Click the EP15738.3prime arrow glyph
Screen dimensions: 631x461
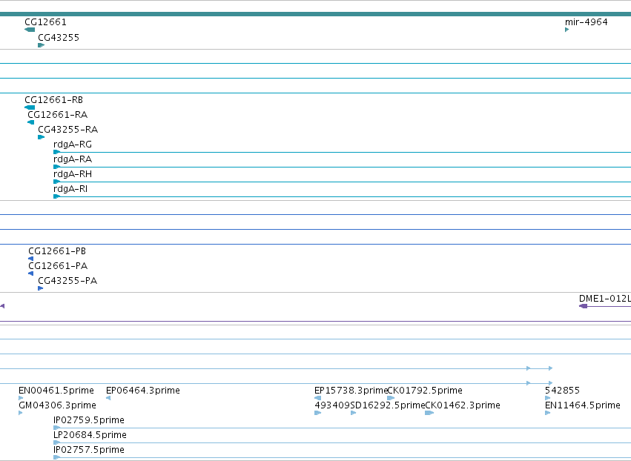tap(318, 398)
